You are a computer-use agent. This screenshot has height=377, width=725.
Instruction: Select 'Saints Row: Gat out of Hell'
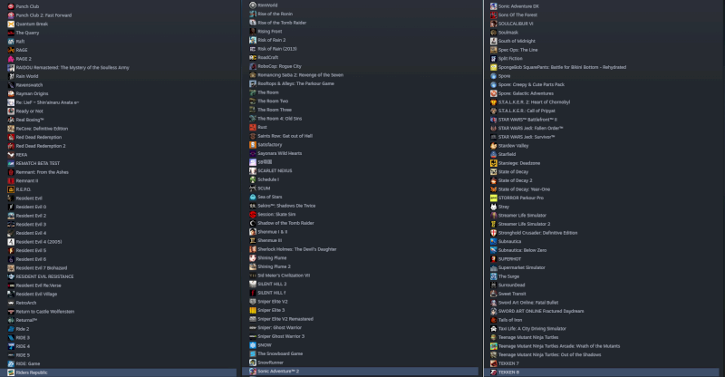[285, 136]
